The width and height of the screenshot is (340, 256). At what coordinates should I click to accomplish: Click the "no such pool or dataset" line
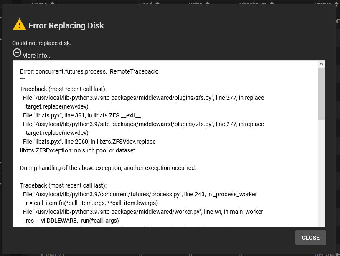click(x=78, y=150)
